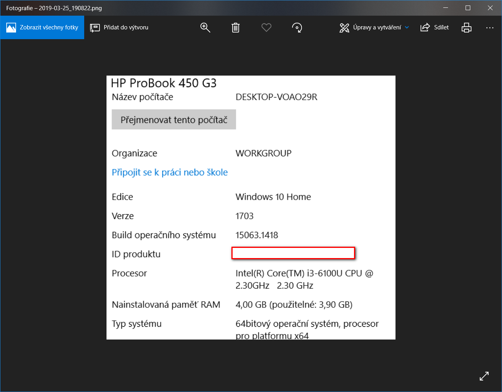
Task: Rotate the photo using the rotate icon
Action: 297,27
